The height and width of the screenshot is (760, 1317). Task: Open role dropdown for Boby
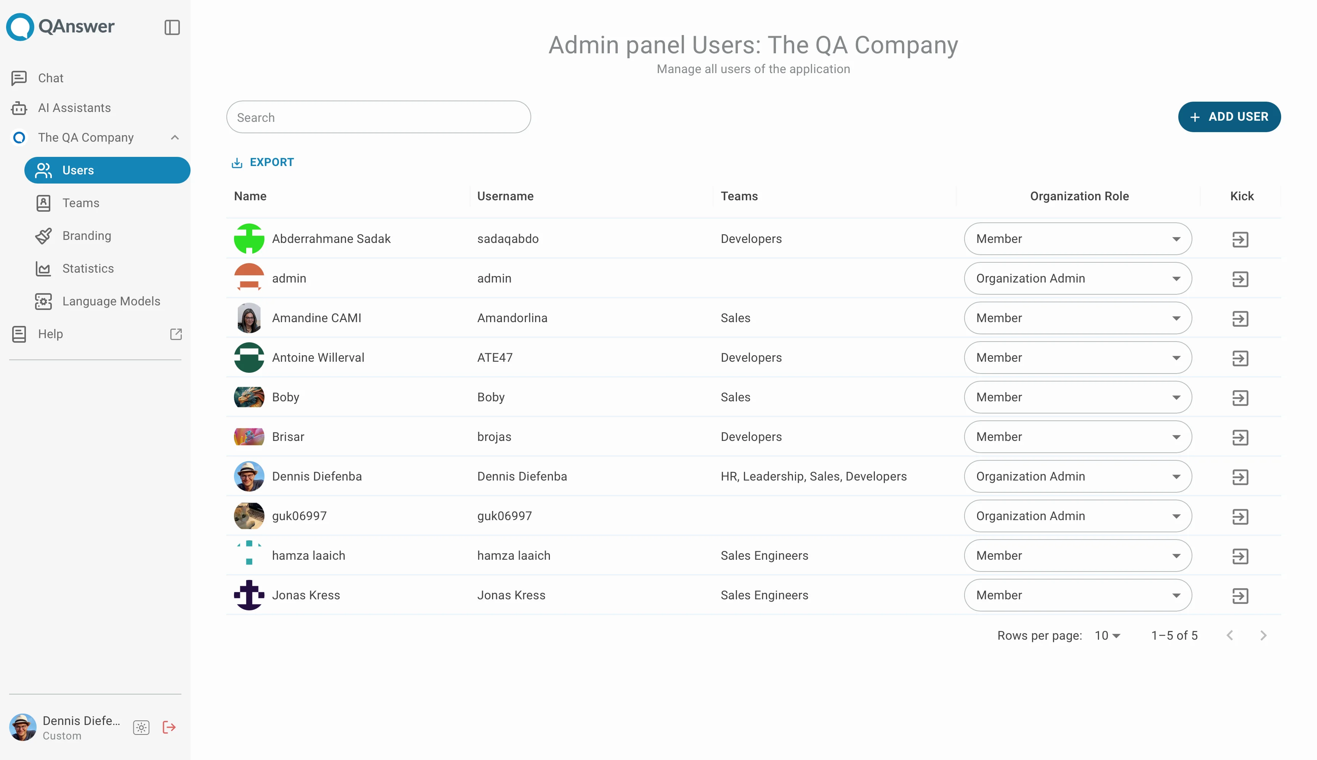coord(1077,397)
